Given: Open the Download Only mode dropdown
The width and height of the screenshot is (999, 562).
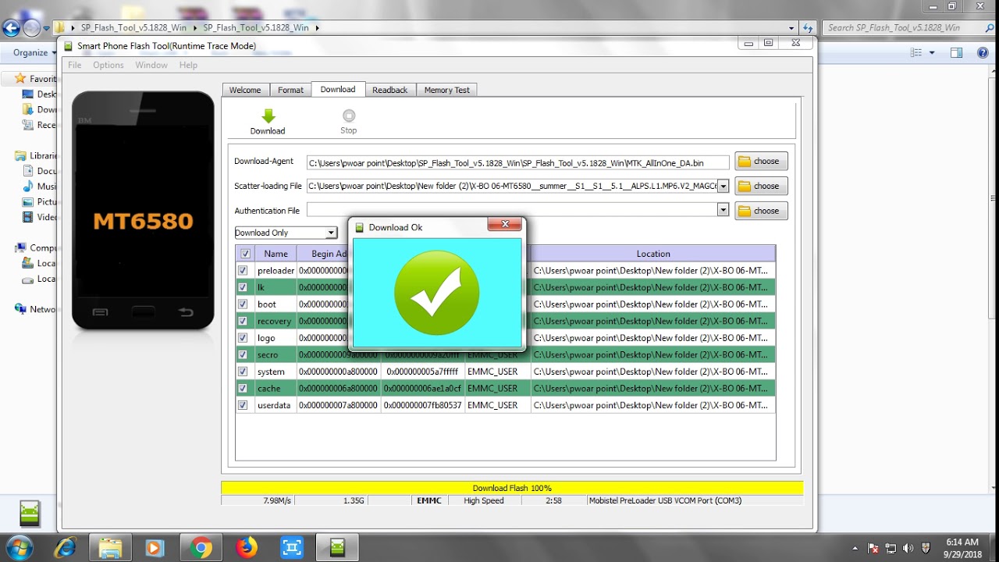Looking at the screenshot, I should tap(286, 233).
